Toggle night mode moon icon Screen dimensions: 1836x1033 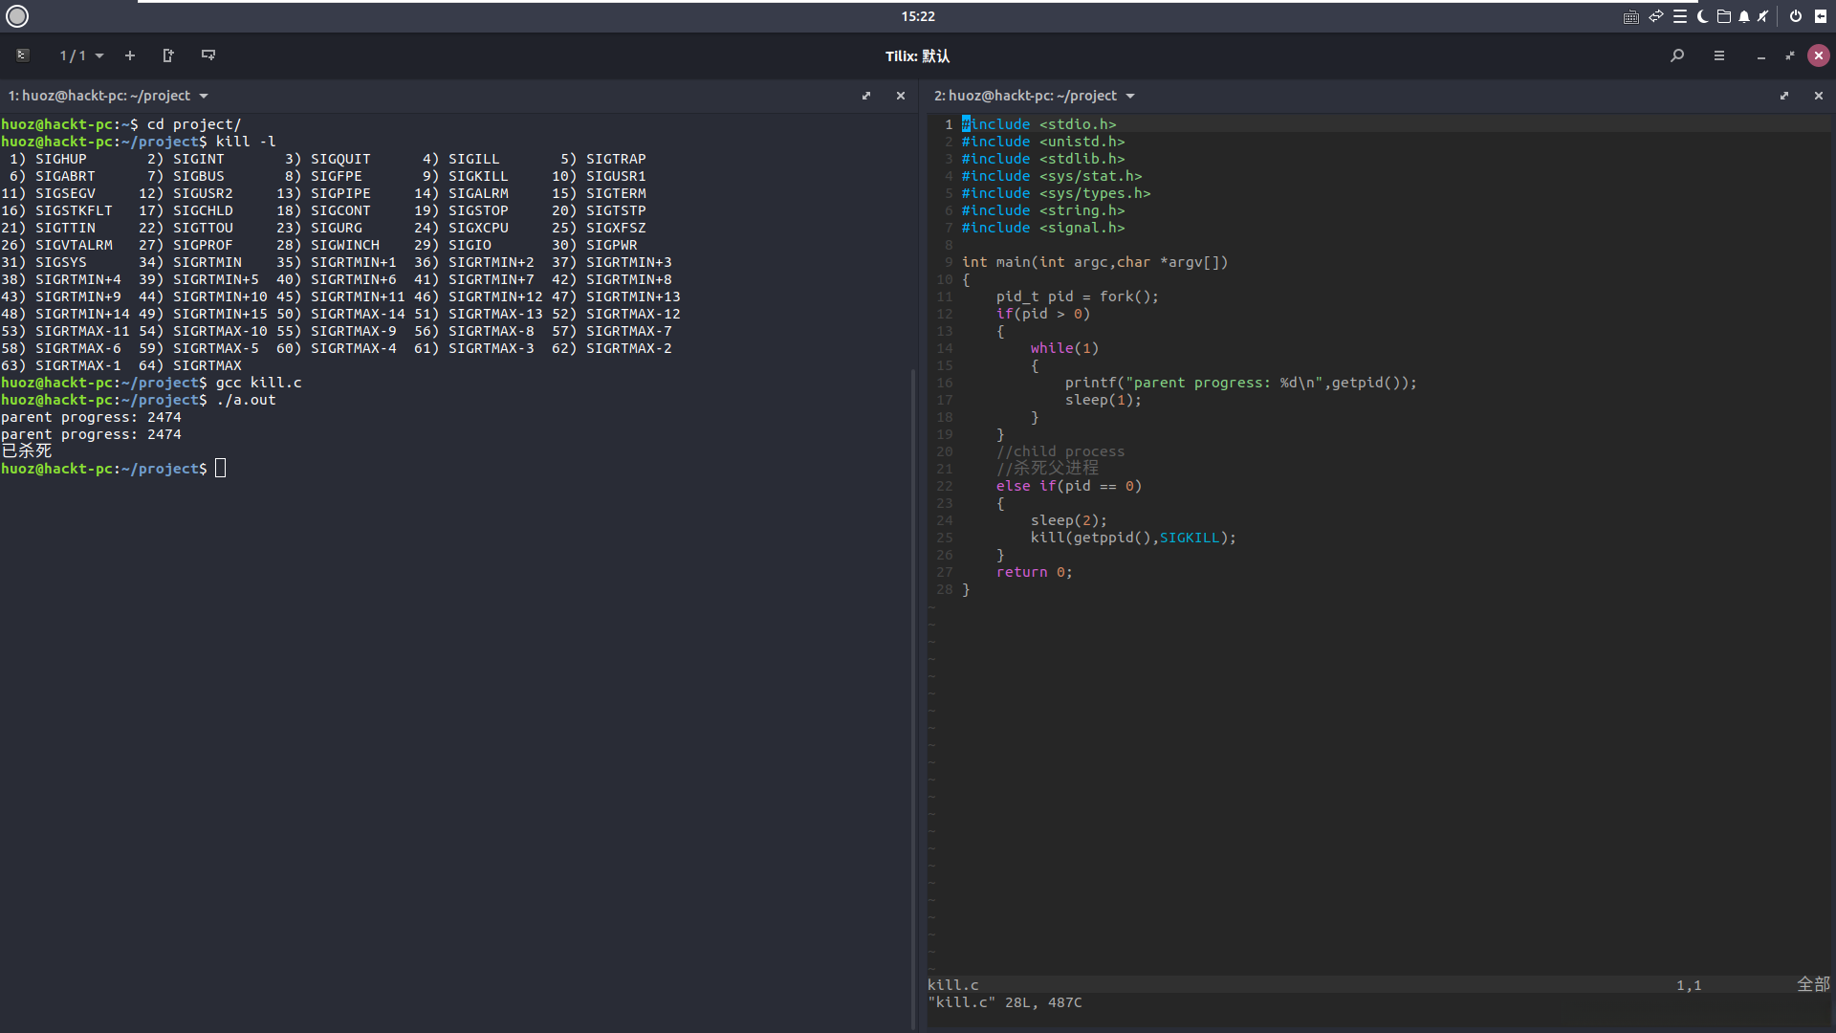(x=1702, y=16)
